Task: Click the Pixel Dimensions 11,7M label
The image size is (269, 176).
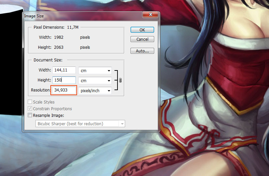Action: click(x=56, y=27)
